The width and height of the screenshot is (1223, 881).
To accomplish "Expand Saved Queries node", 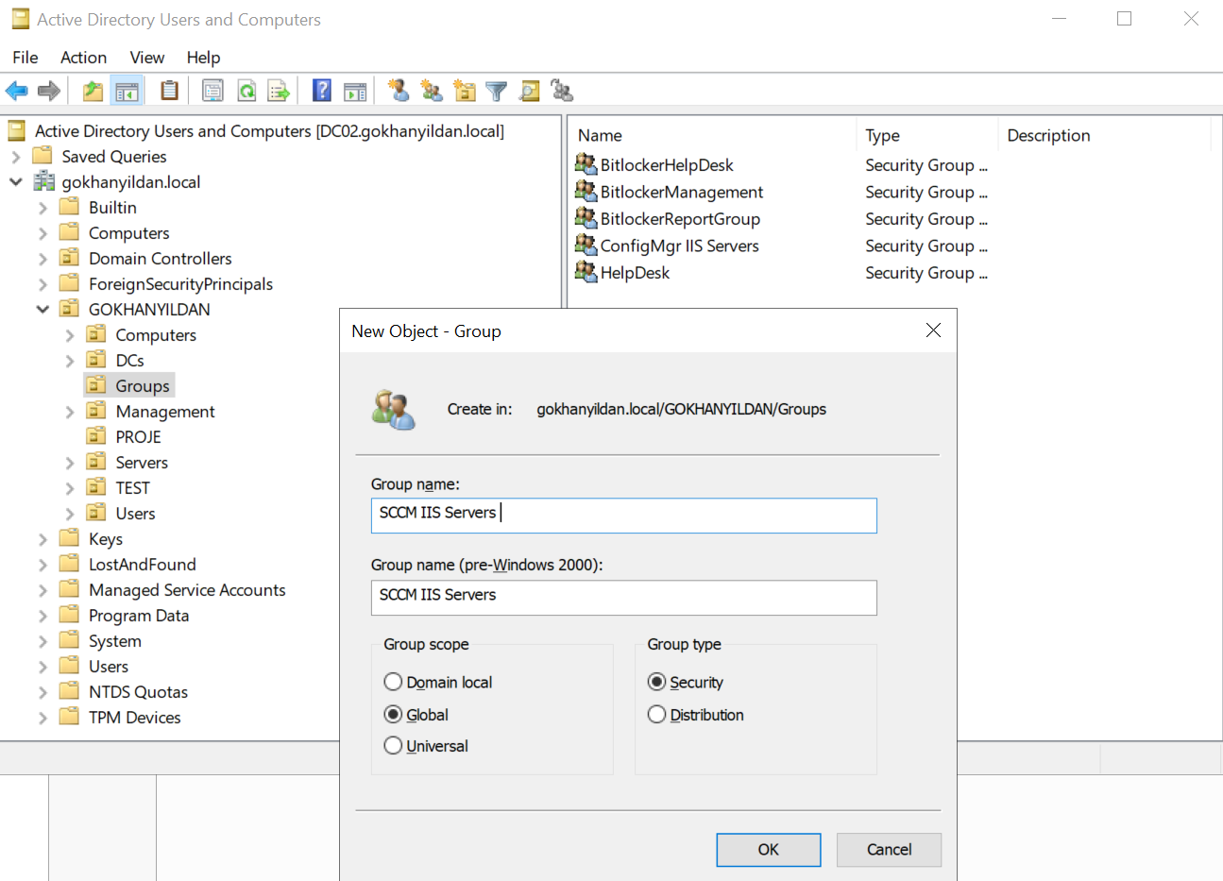I will (x=16, y=157).
